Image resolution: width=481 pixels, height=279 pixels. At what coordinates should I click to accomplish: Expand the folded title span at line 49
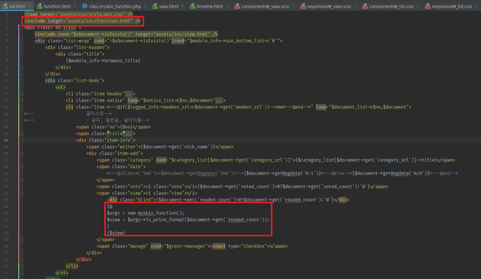(x=22, y=134)
